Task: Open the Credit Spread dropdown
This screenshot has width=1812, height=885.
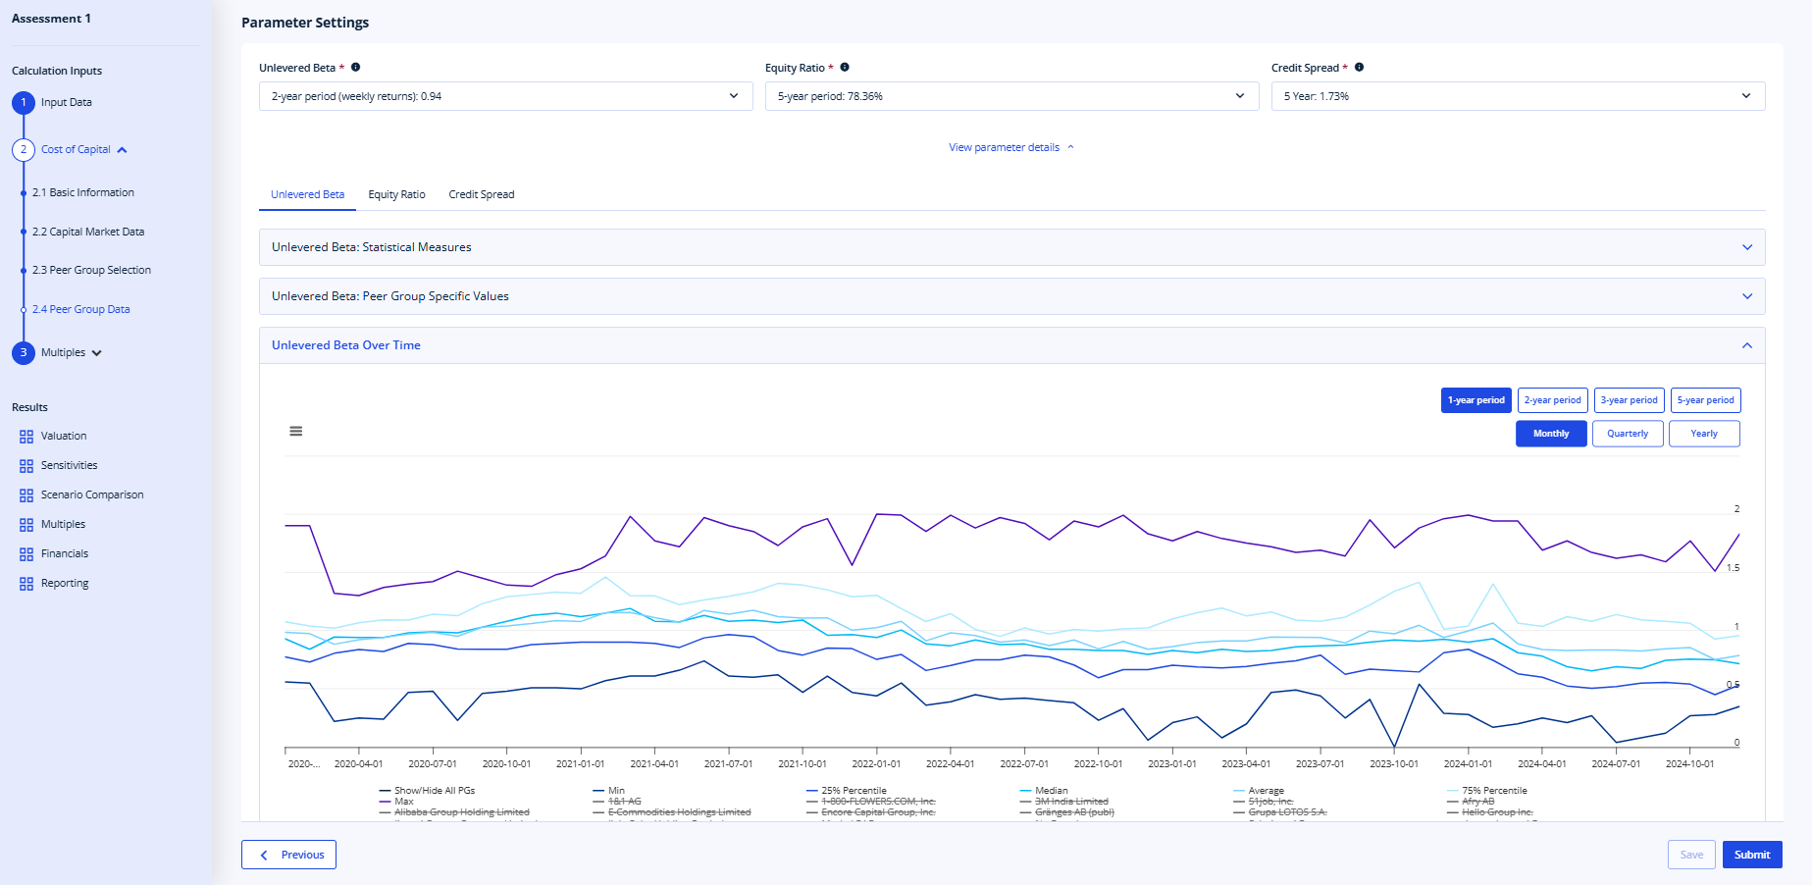Action: click(x=1518, y=96)
